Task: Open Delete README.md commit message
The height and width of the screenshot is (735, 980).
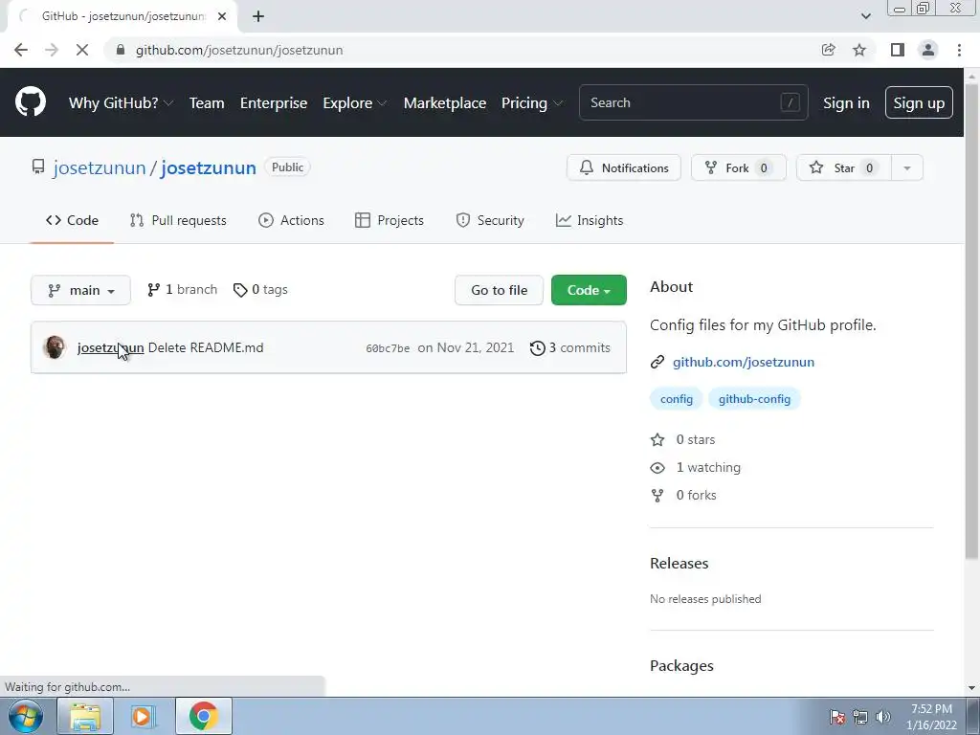Action: tap(206, 347)
